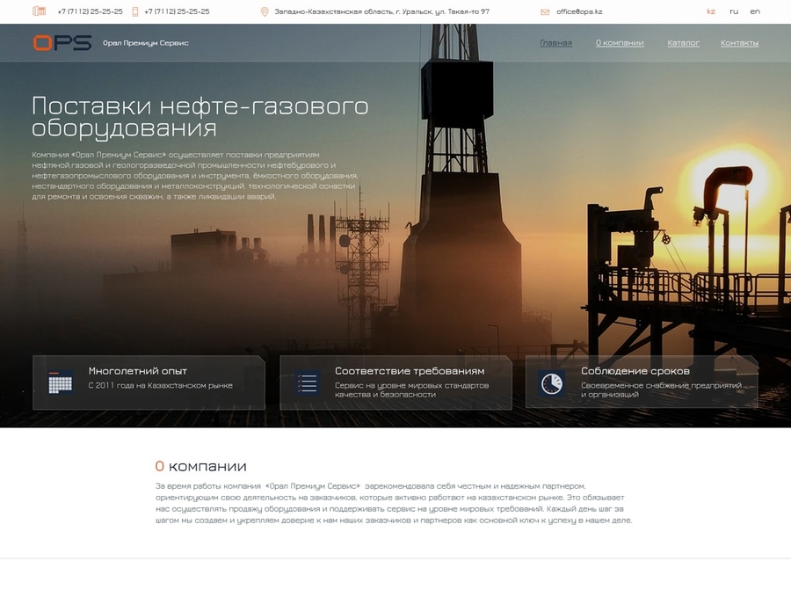The image size is (791, 597).
Task: Navigate to the Контакты page
Action: click(x=739, y=42)
